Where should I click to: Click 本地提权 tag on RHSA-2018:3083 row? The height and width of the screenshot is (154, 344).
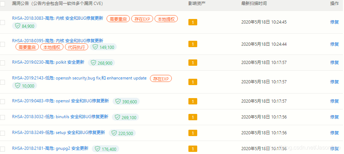point(166,19)
